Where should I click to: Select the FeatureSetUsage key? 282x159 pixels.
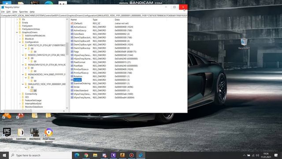(x=33, y=100)
